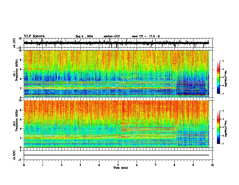
Task: Click the "ch.1(V)" axis label
Action: point(14,43)
